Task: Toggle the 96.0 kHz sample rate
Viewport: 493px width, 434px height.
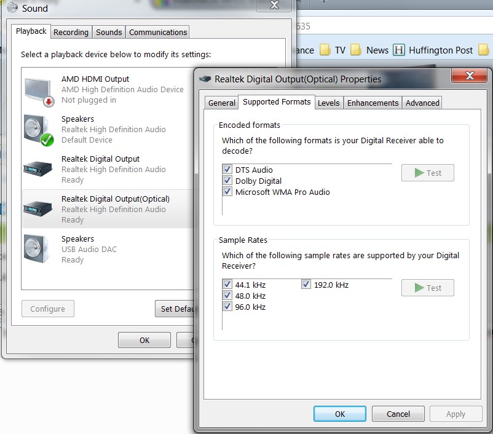Action: click(x=227, y=306)
